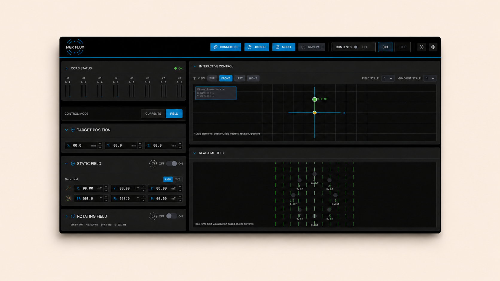The image size is (500, 281).
Task: Open the settings gear icon
Action: pos(433,47)
